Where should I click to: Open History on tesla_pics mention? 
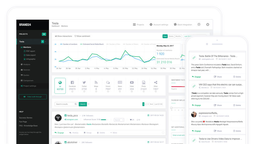(x=74, y=133)
